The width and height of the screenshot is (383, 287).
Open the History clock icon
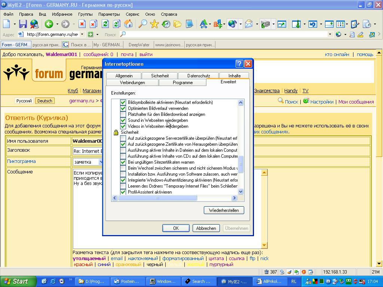pyautogui.click(x=166, y=24)
